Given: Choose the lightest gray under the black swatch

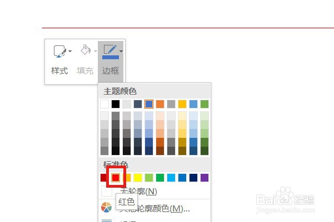Looking at the screenshot, I should [x=116, y=116].
